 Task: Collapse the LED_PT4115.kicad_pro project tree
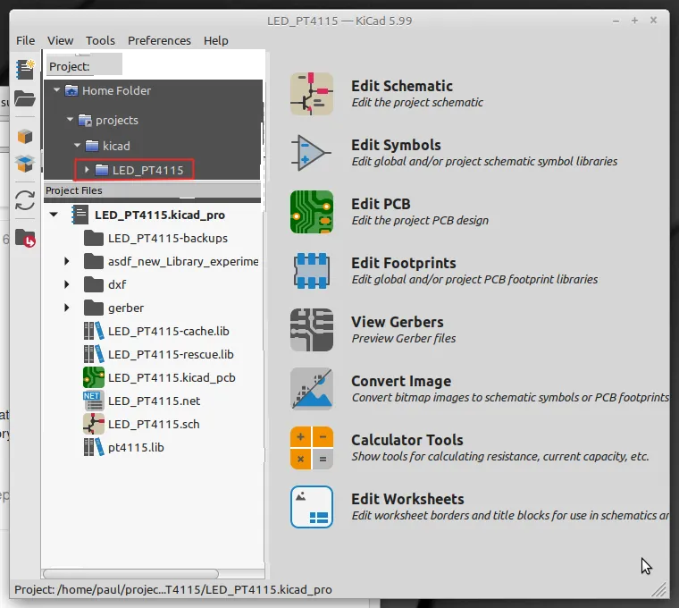pyautogui.click(x=54, y=214)
